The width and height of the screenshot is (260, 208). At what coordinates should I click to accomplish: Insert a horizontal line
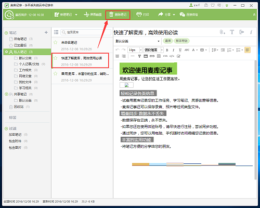point(133,56)
